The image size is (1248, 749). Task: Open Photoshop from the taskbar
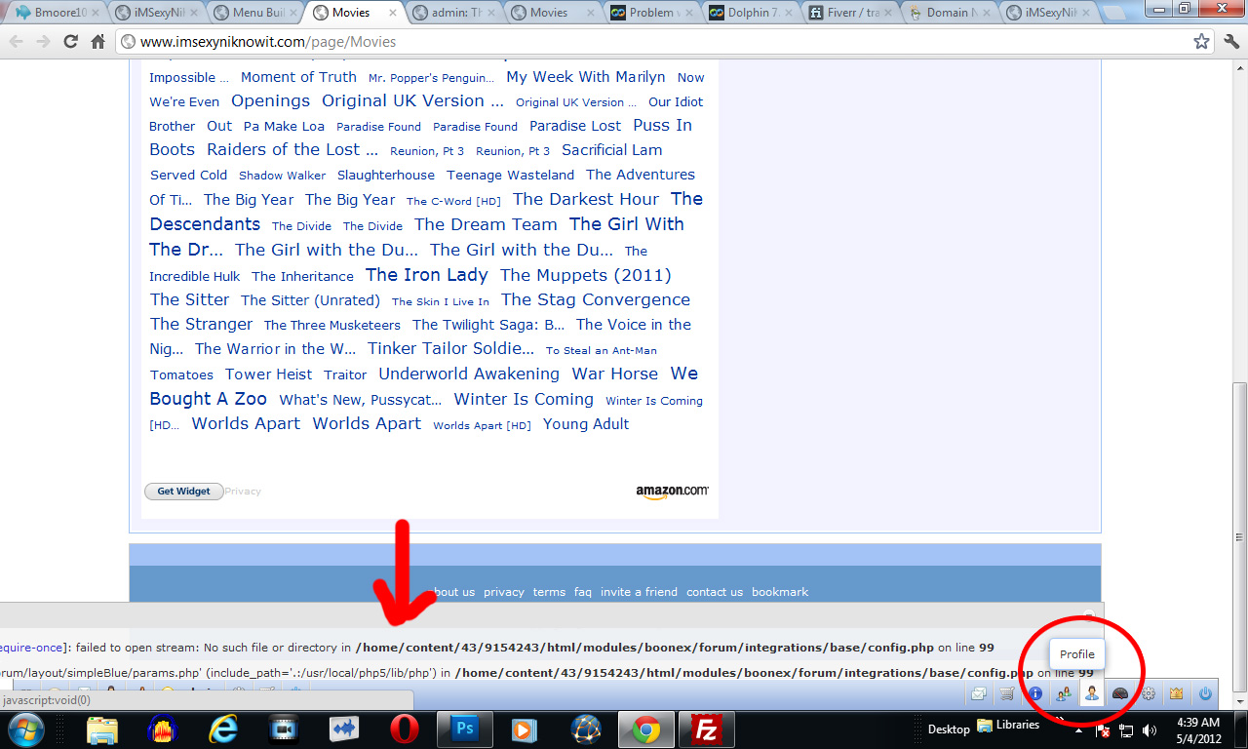(465, 729)
